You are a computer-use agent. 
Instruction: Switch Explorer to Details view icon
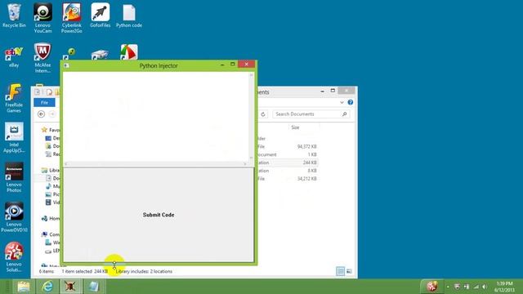tap(340, 271)
